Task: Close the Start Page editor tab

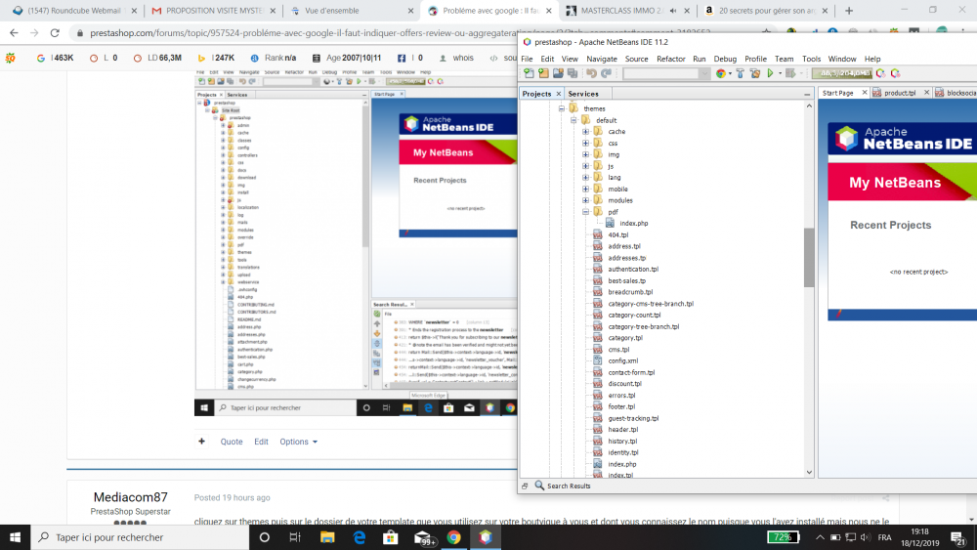Action: pos(865,93)
